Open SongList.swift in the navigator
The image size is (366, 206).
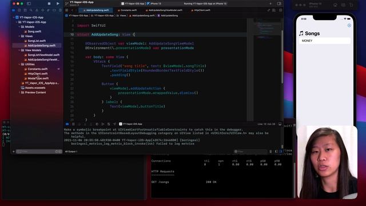coord(37,41)
